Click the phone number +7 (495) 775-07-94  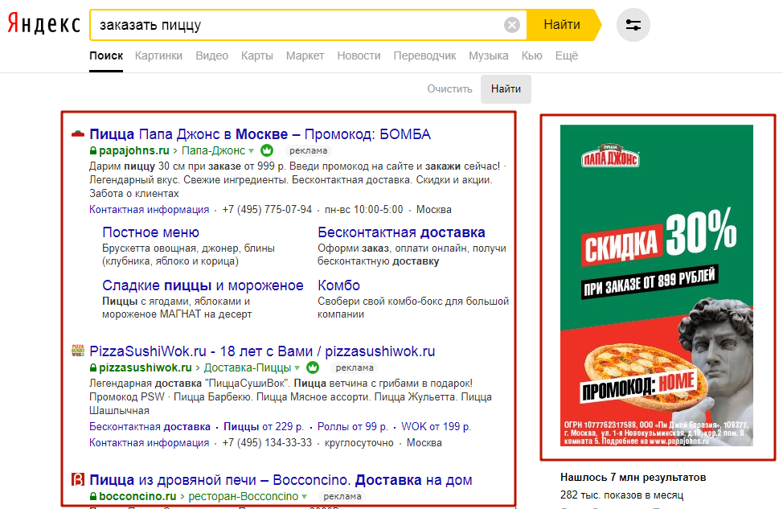[267, 210]
